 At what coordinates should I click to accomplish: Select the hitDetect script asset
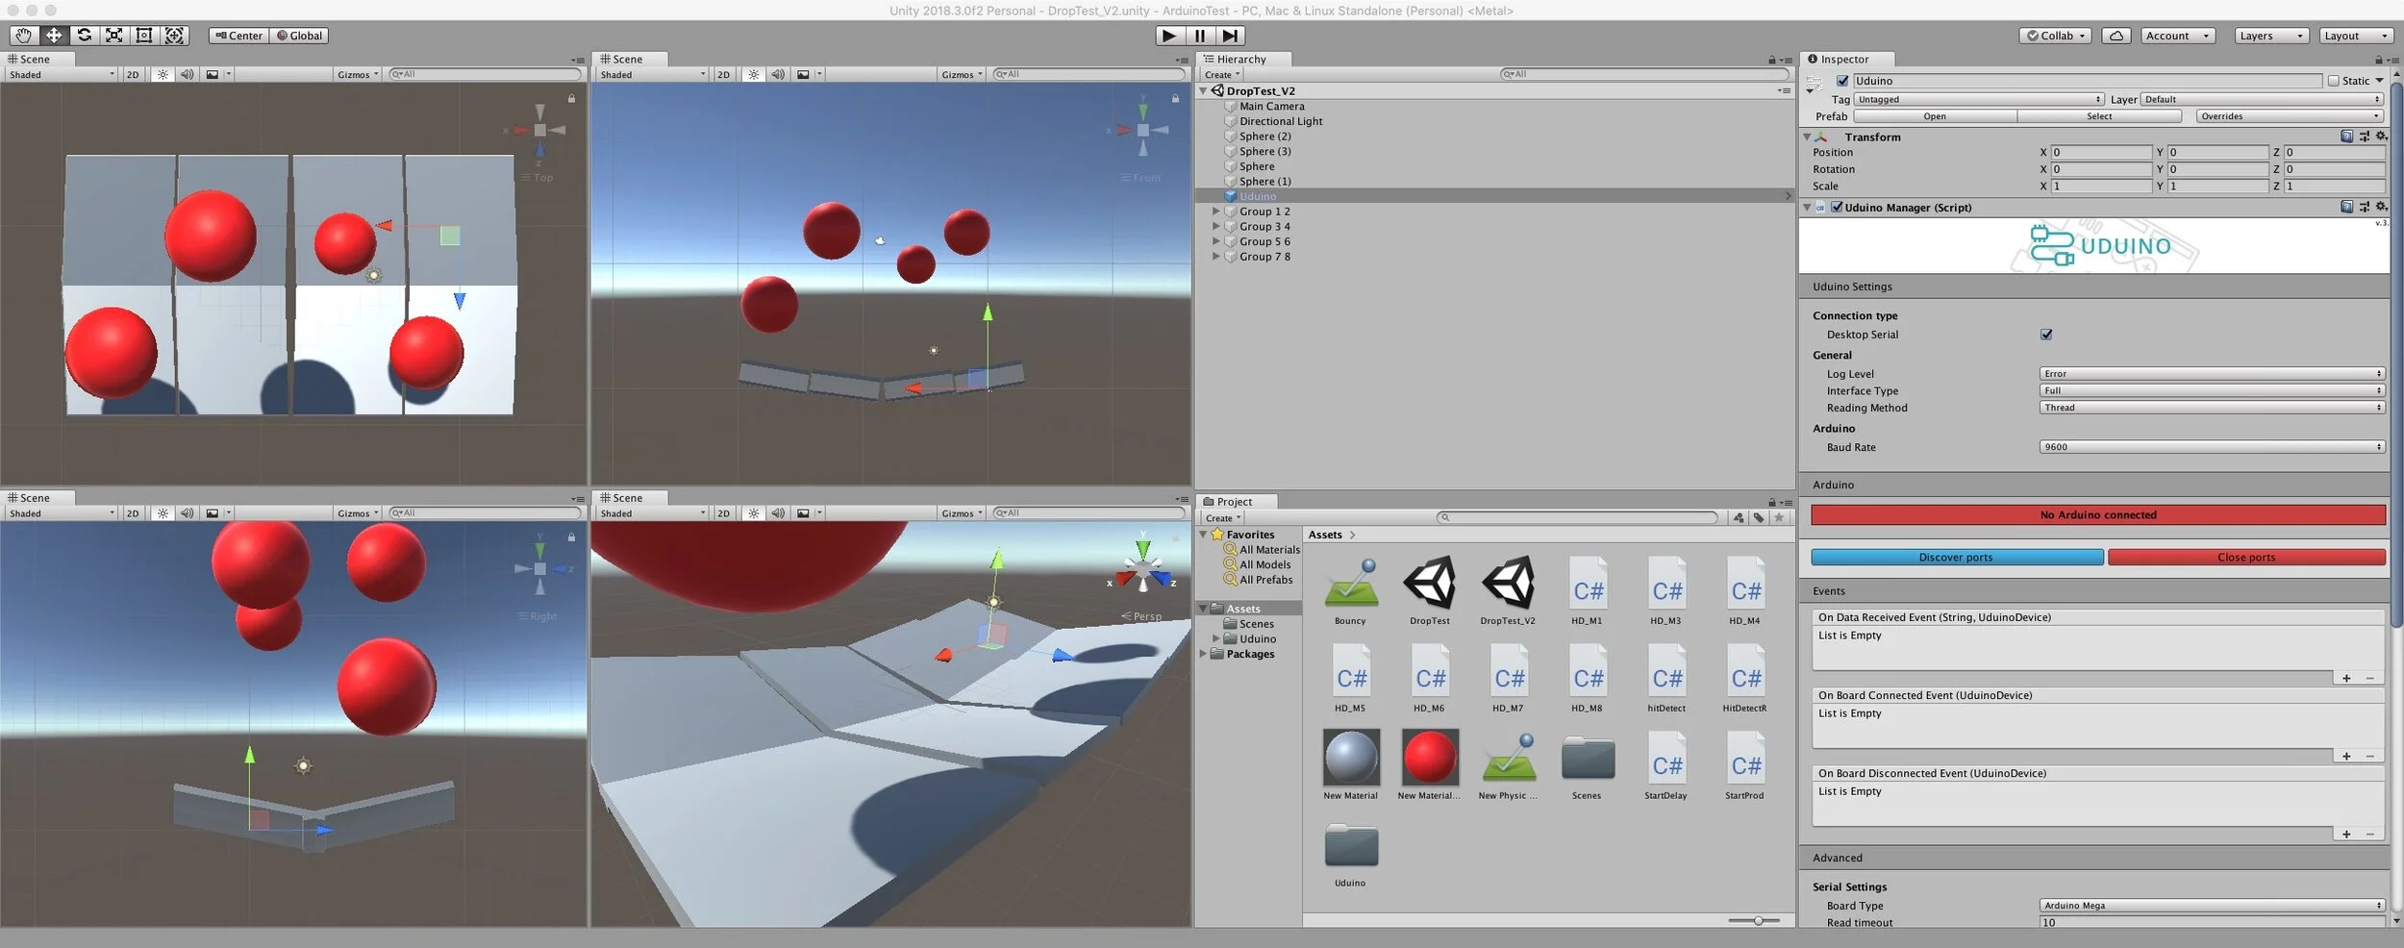point(1666,679)
